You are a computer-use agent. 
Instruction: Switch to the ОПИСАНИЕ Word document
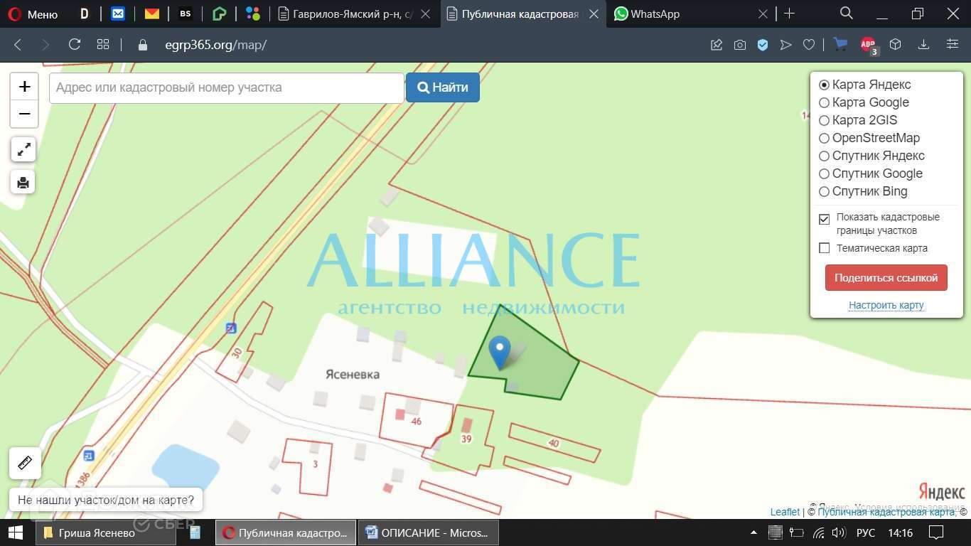(x=428, y=532)
